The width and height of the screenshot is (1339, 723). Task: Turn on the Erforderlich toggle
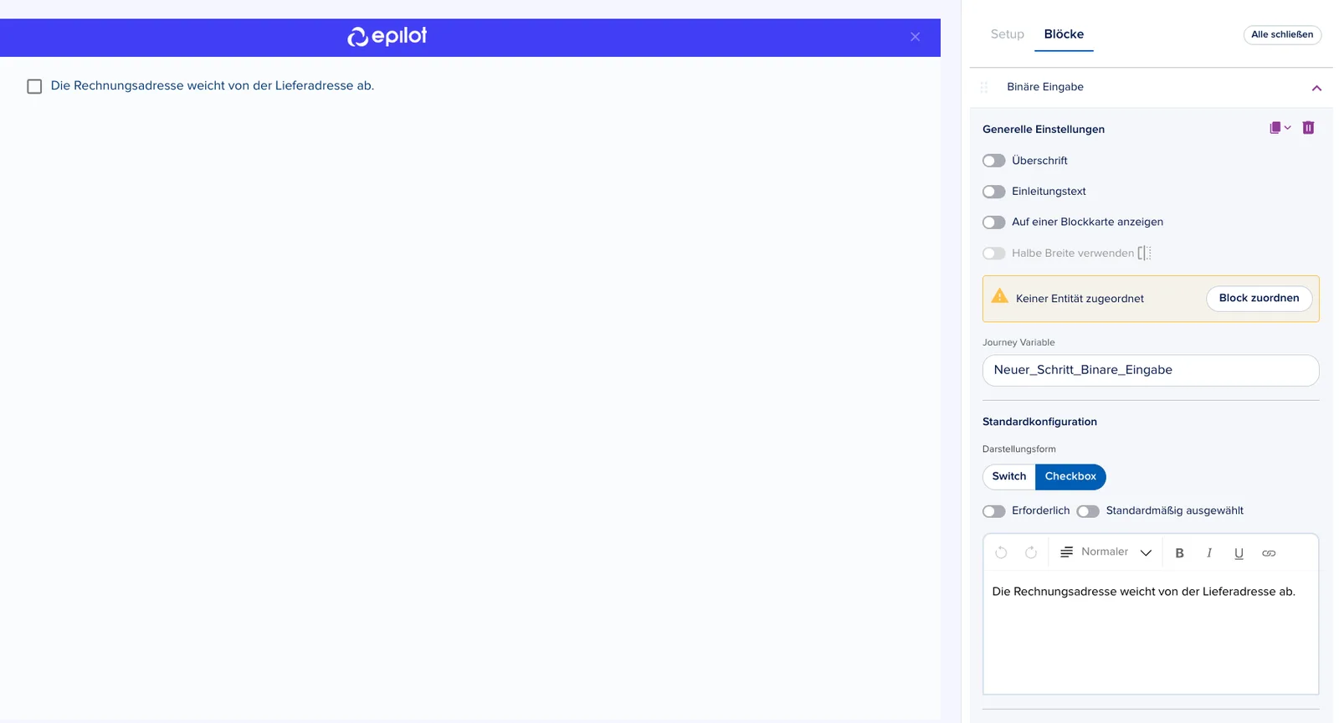point(994,511)
